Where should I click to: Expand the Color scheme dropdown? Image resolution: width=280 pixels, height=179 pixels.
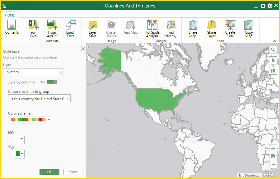pyautogui.click(x=30, y=120)
